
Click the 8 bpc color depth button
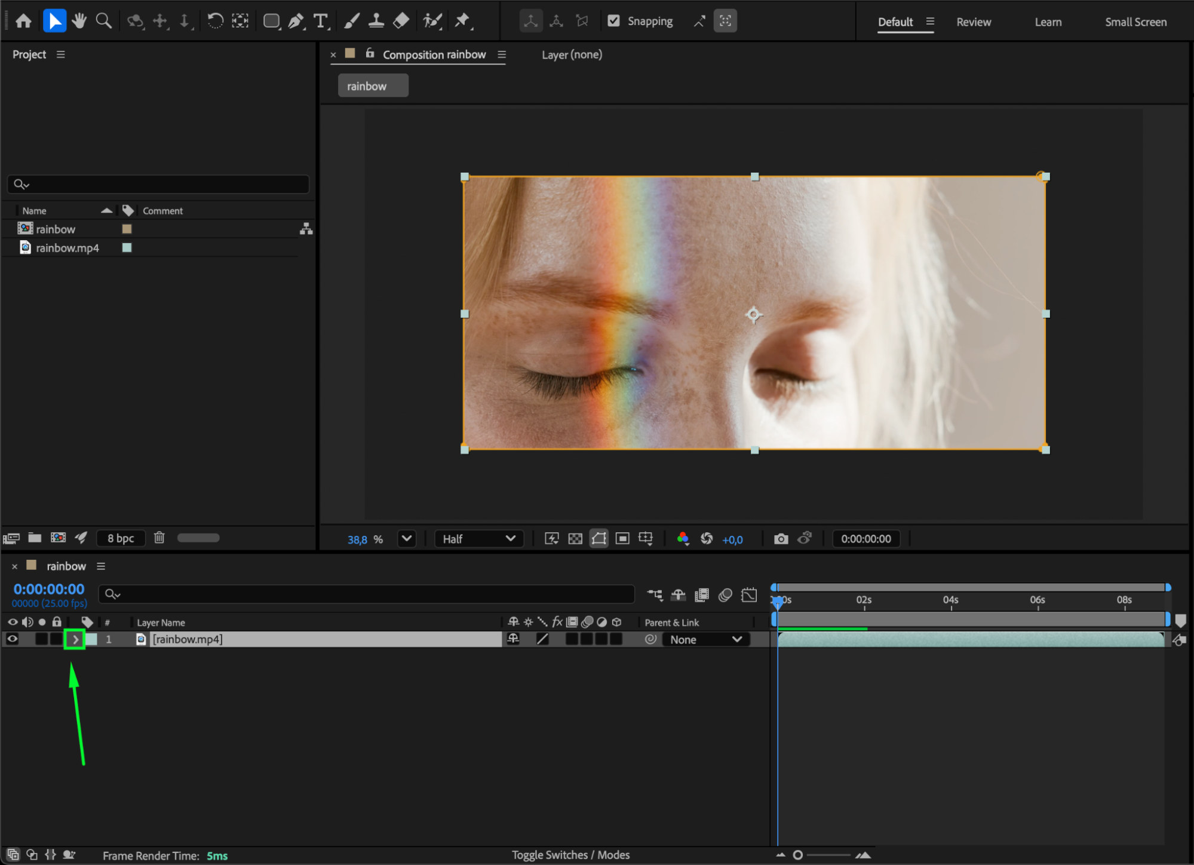(121, 538)
